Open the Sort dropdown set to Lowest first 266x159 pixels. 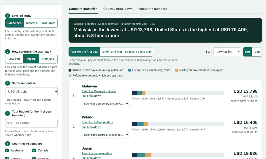(x=227, y=52)
